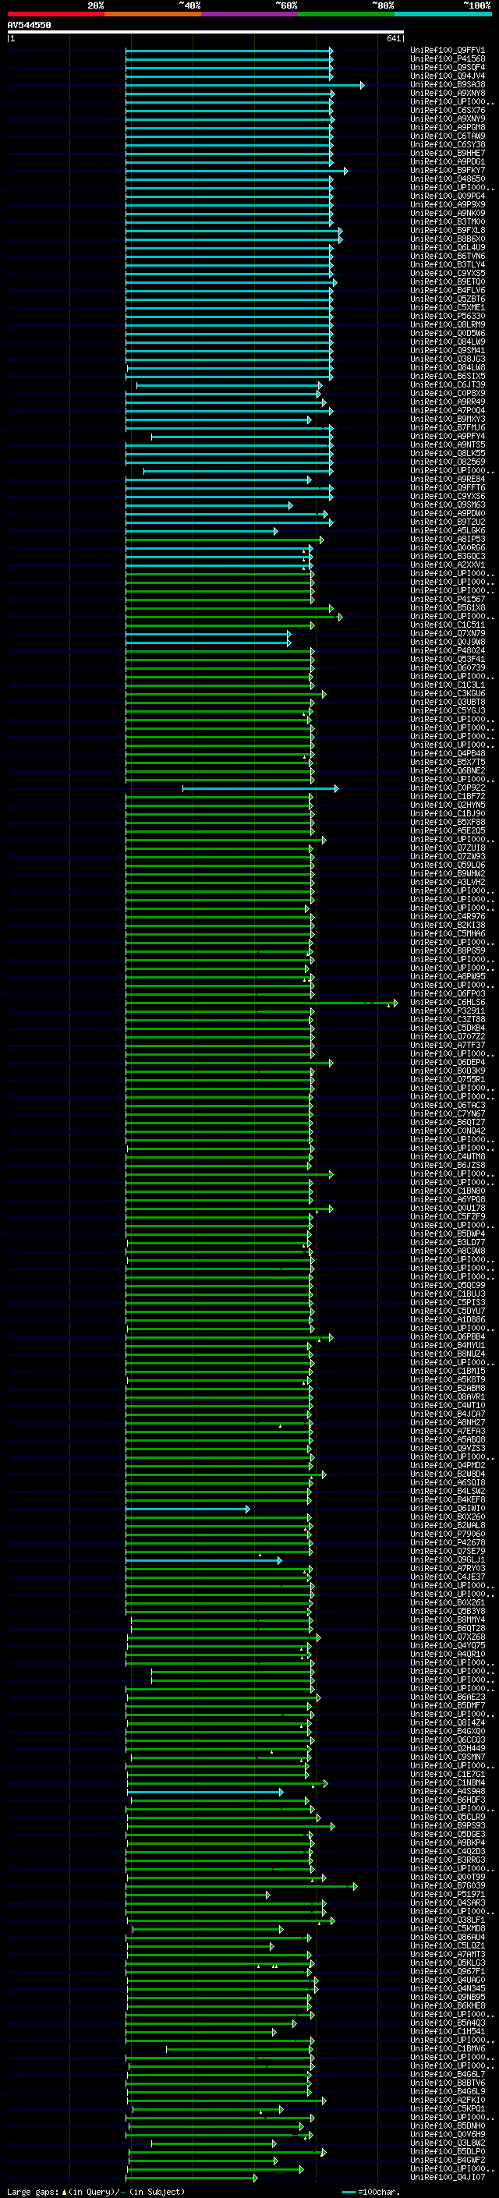
Task: Click UniRef100_C5KPQ1 label
Action: pyautogui.click(x=448, y=2108)
